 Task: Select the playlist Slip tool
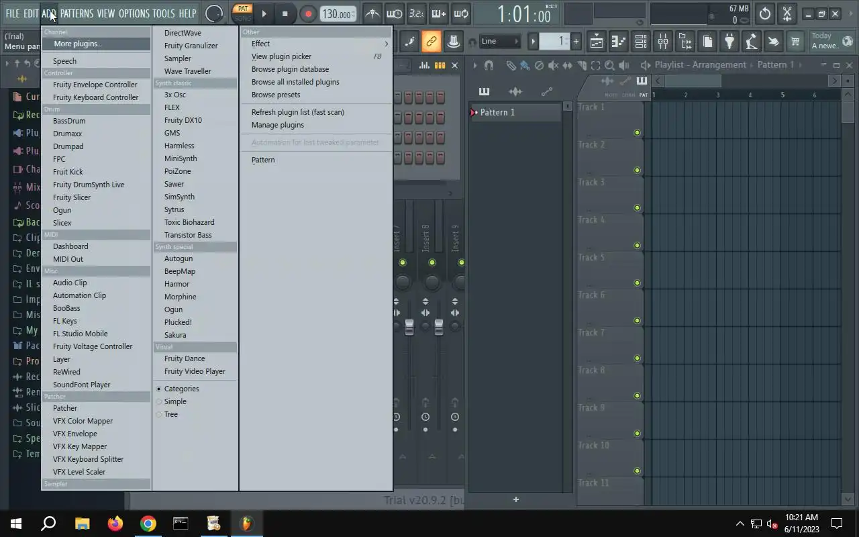[x=567, y=65]
